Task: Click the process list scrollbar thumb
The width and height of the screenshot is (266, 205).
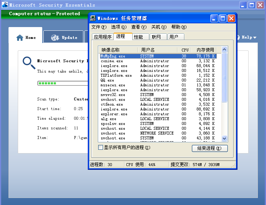Action: [224, 77]
